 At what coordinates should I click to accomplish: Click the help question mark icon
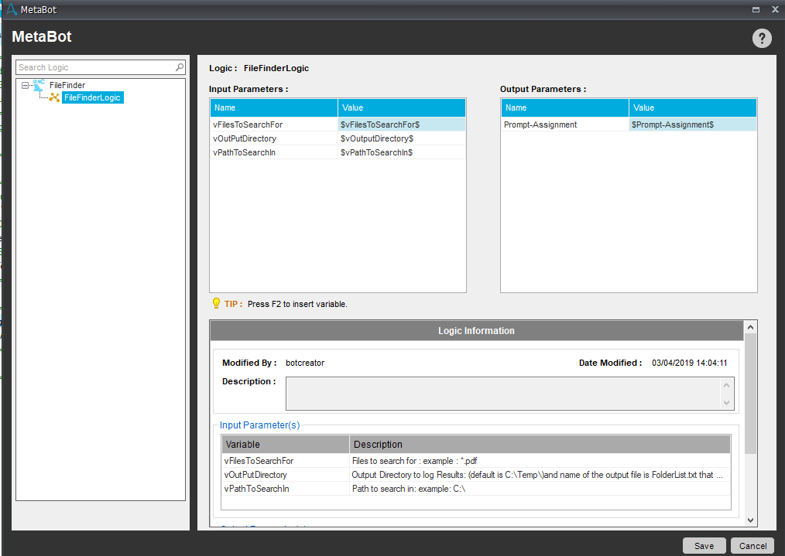(x=762, y=39)
